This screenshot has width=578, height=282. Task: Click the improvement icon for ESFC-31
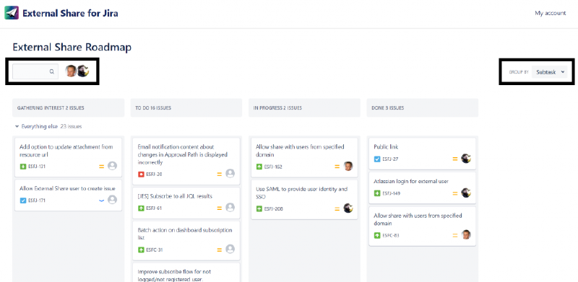pyautogui.click(x=141, y=250)
